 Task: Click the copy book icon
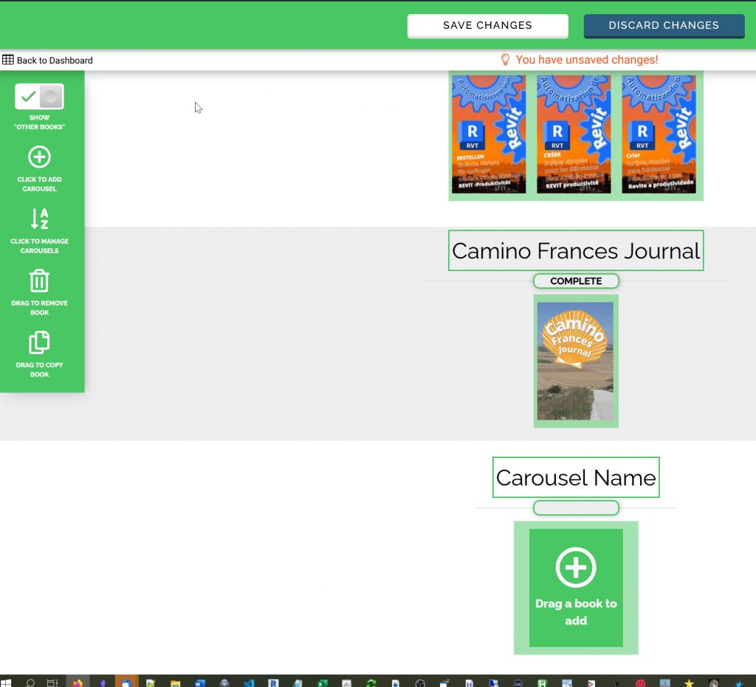[x=39, y=343]
